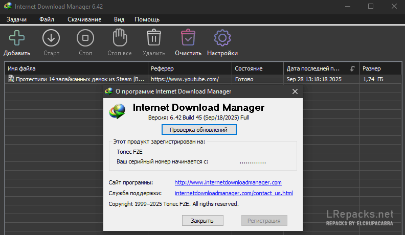This screenshot has height=235, width=405.
Task: Click the Удалить trash icon
Action: 154,38
